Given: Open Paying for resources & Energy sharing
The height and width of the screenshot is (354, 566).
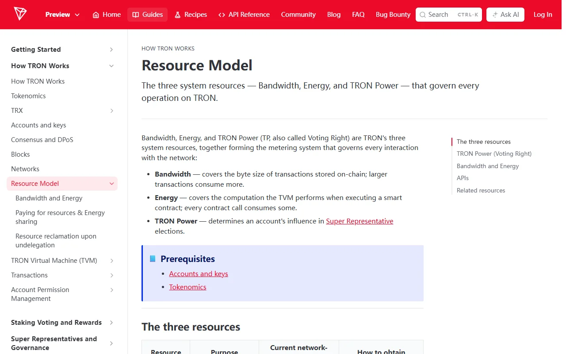Looking at the screenshot, I should pos(60,217).
